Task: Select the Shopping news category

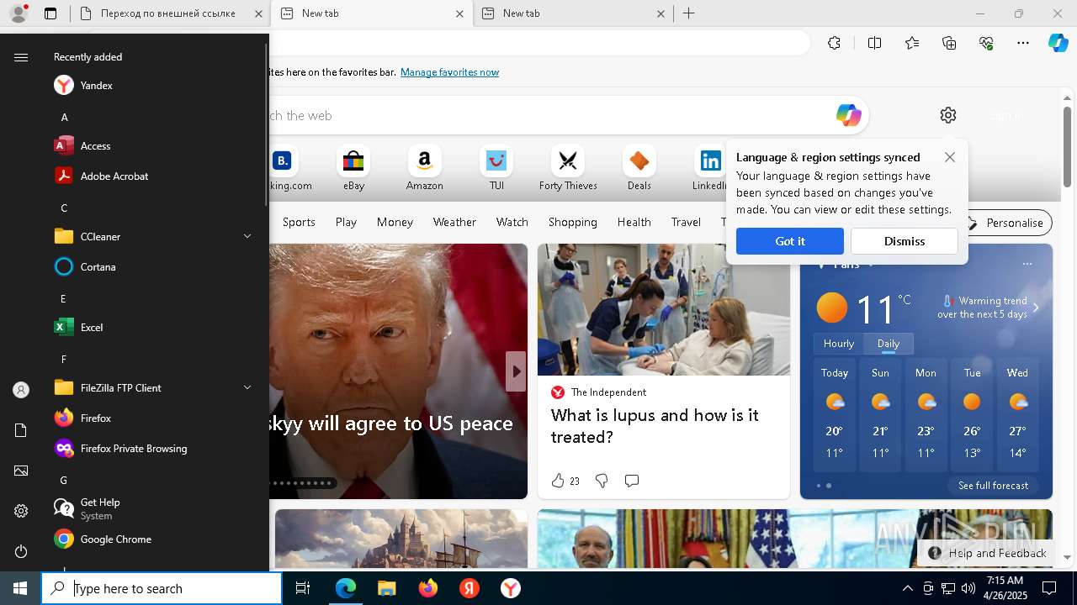Action: click(x=572, y=222)
